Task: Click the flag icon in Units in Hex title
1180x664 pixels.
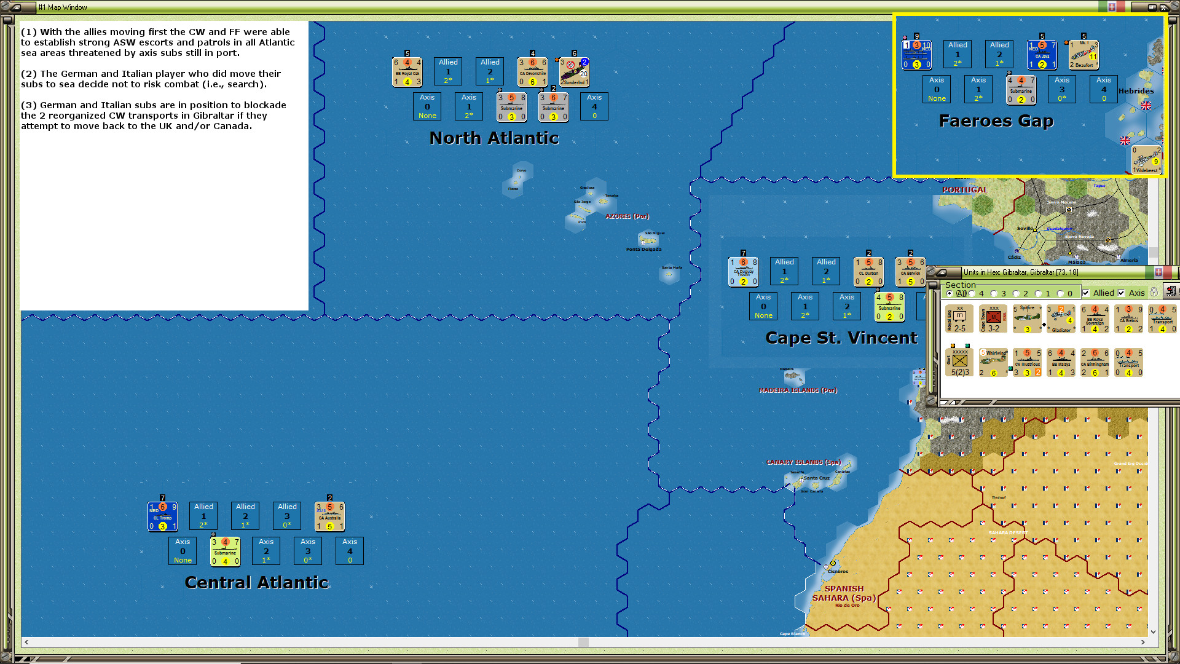Action: pos(1158,272)
